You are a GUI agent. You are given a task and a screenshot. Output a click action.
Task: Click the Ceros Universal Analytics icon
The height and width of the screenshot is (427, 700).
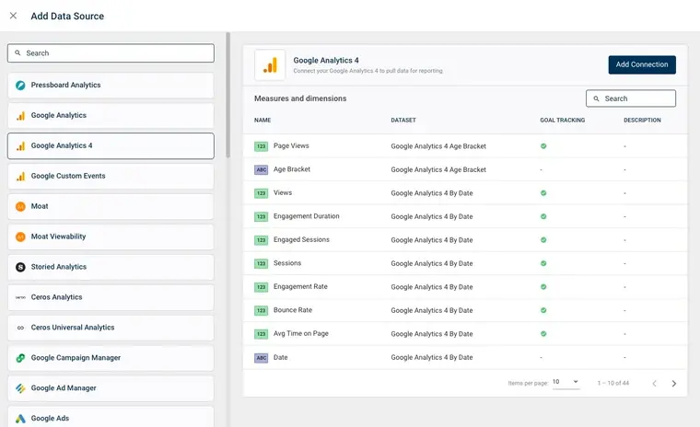tap(20, 328)
